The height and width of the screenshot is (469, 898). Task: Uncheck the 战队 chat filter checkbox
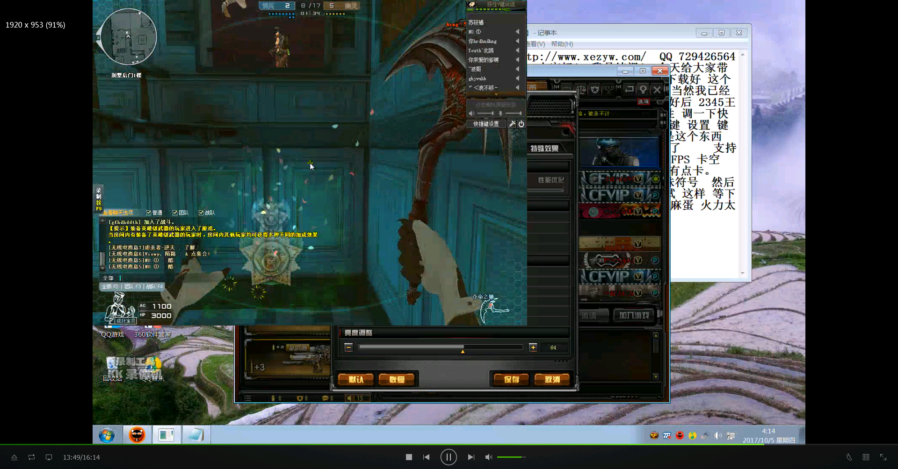(201, 213)
